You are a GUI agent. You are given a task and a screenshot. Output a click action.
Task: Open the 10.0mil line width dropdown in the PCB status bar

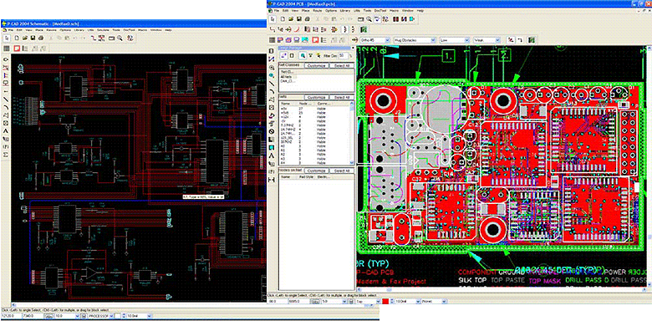point(408,302)
